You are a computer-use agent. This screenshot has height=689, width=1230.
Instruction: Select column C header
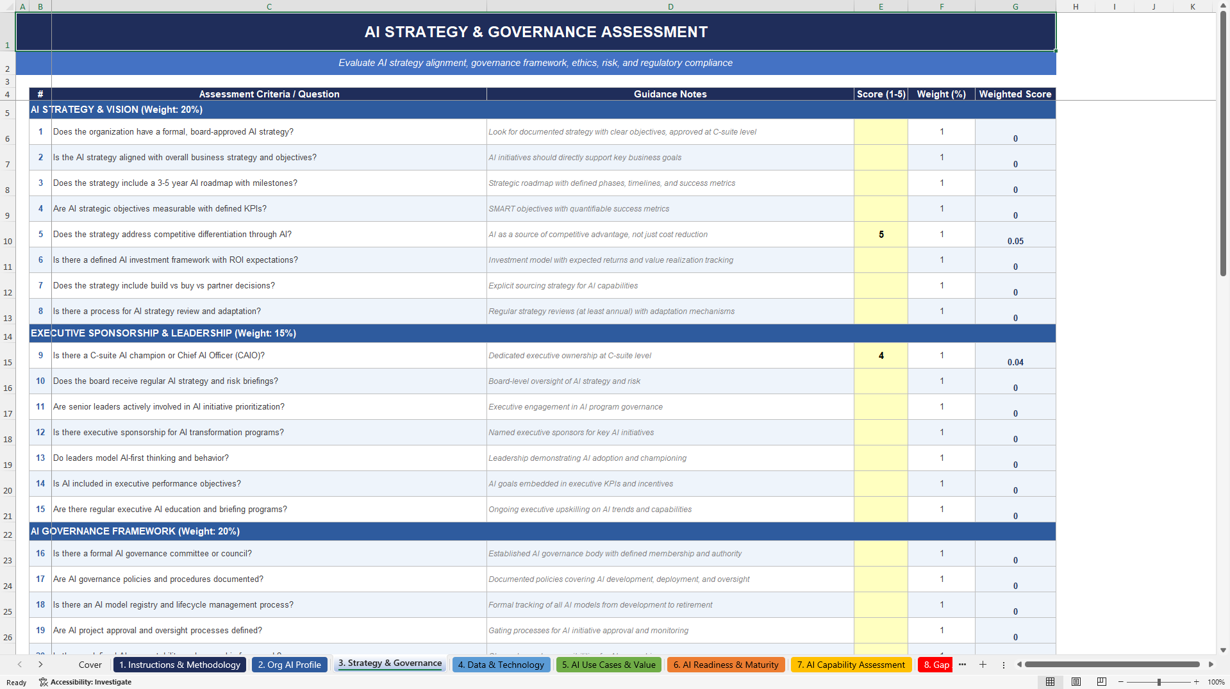[x=269, y=6]
